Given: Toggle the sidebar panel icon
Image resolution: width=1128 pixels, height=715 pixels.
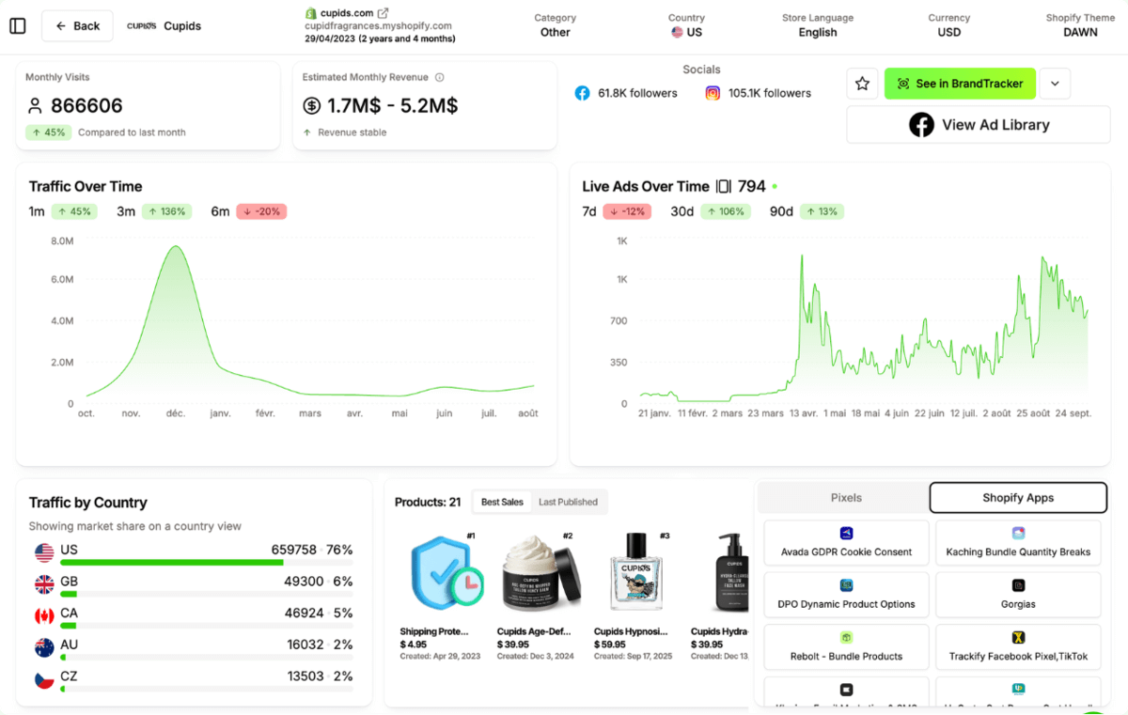Looking at the screenshot, I should pyautogui.click(x=18, y=25).
